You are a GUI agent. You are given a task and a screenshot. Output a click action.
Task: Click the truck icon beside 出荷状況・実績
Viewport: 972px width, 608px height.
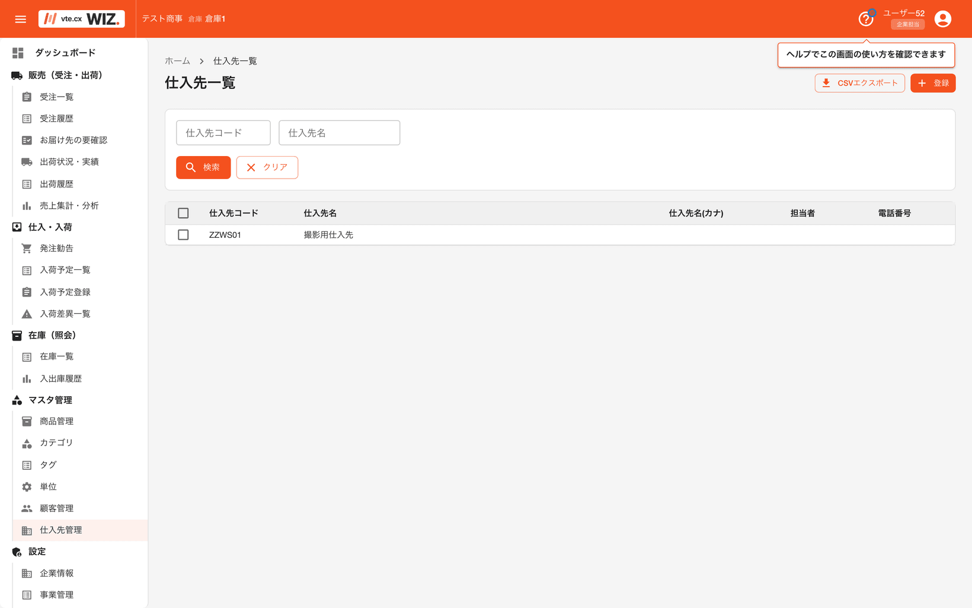(x=27, y=162)
